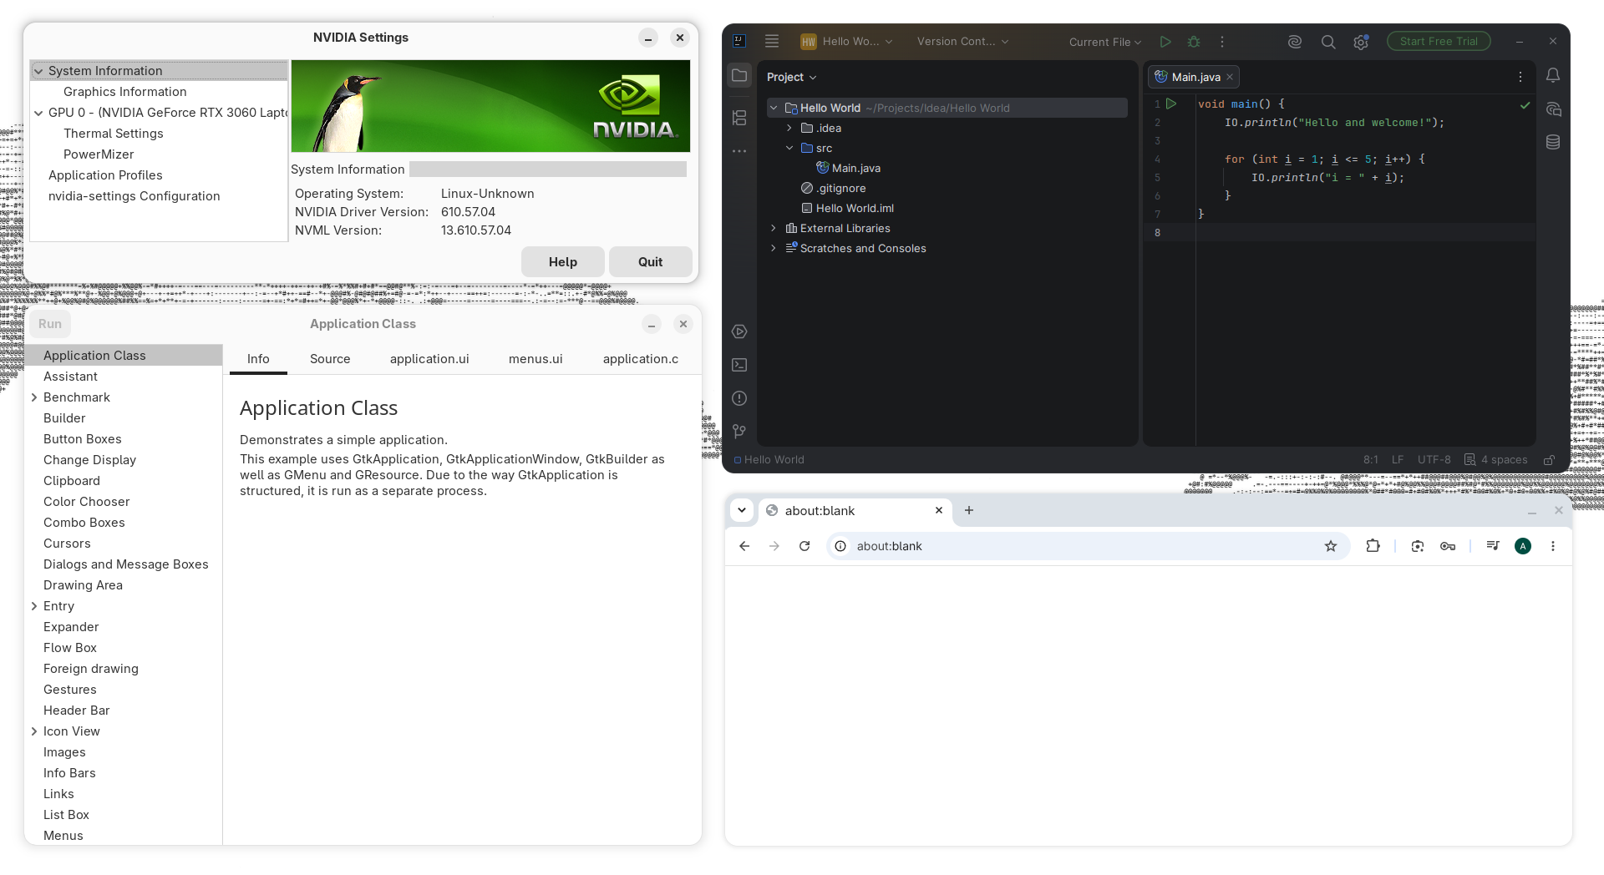The image size is (1604, 875).
Task: Collapse the System Information tree node
Action: pos(38,71)
